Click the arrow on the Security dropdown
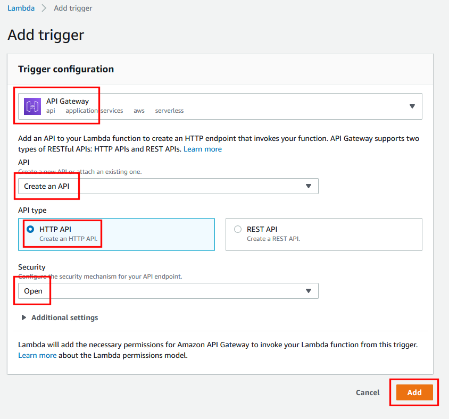This screenshot has height=419, width=449. pos(308,291)
